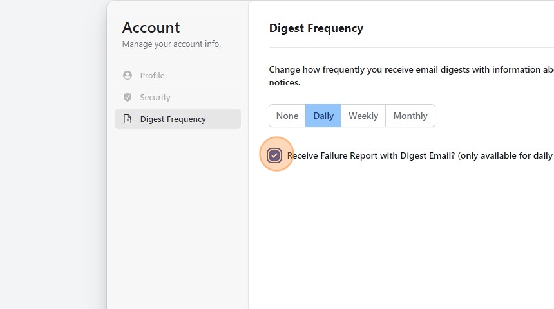
Task: Open the Profile section label
Action: (152, 75)
